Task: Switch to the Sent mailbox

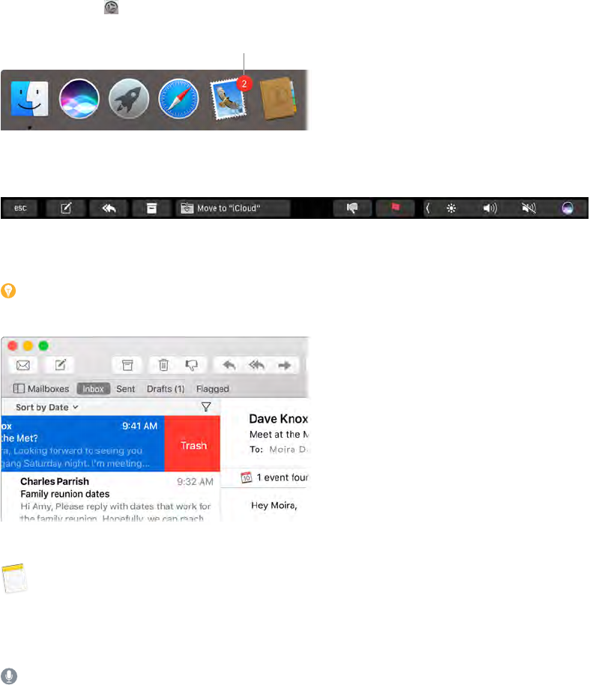Action: tap(125, 388)
